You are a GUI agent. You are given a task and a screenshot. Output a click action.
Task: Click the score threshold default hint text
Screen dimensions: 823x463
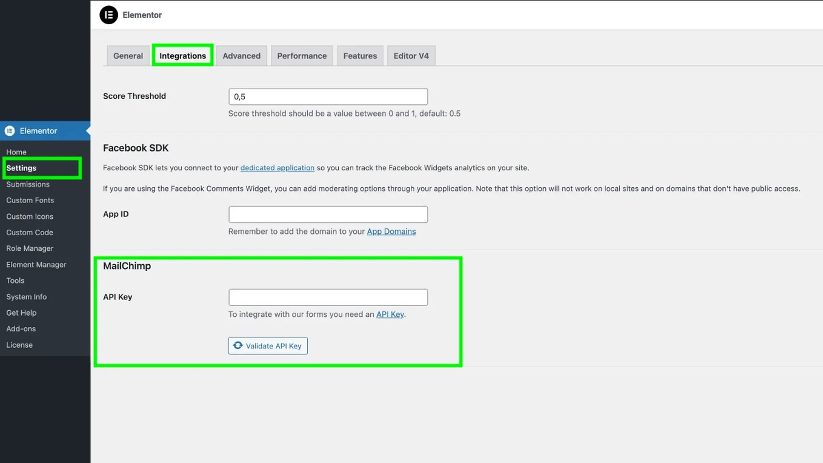pyautogui.click(x=344, y=113)
